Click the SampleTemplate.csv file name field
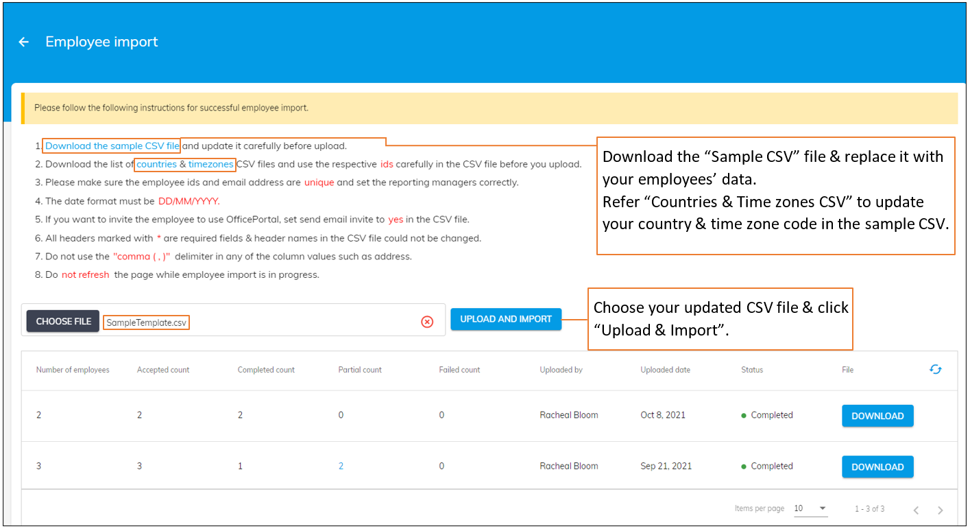 coord(146,321)
